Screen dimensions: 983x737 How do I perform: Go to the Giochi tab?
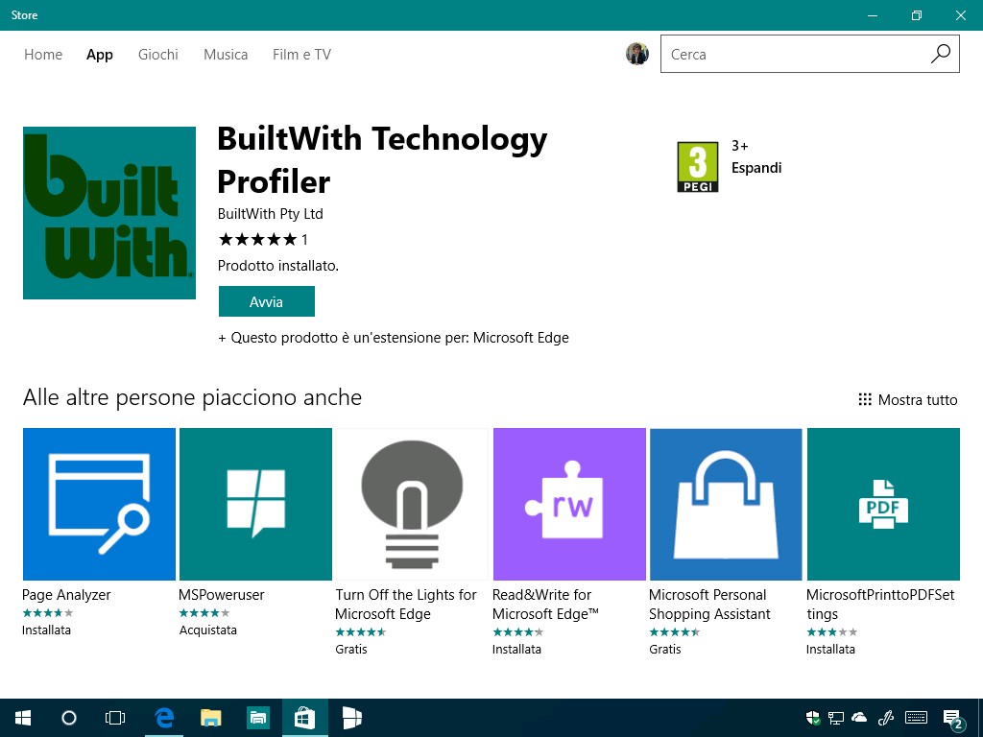tap(158, 55)
